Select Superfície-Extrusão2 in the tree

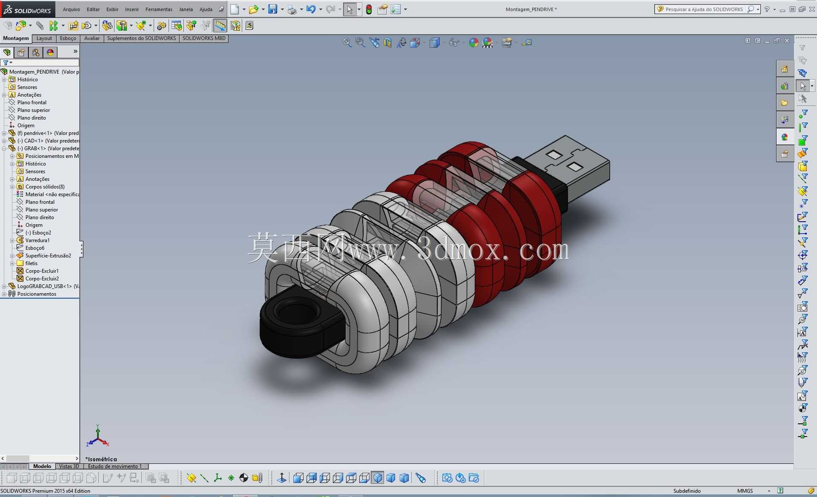pos(48,256)
